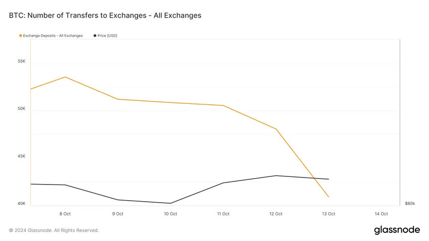Image resolution: width=429 pixels, height=241 pixels.
Task: Click the chart title about BTC Transfers
Action: click(x=105, y=16)
